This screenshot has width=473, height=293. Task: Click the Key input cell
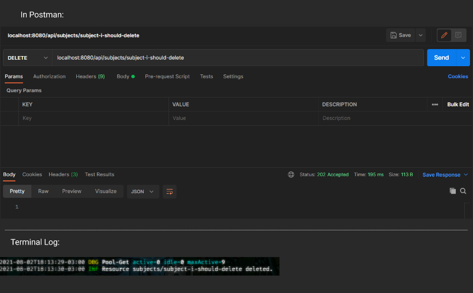click(x=93, y=118)
